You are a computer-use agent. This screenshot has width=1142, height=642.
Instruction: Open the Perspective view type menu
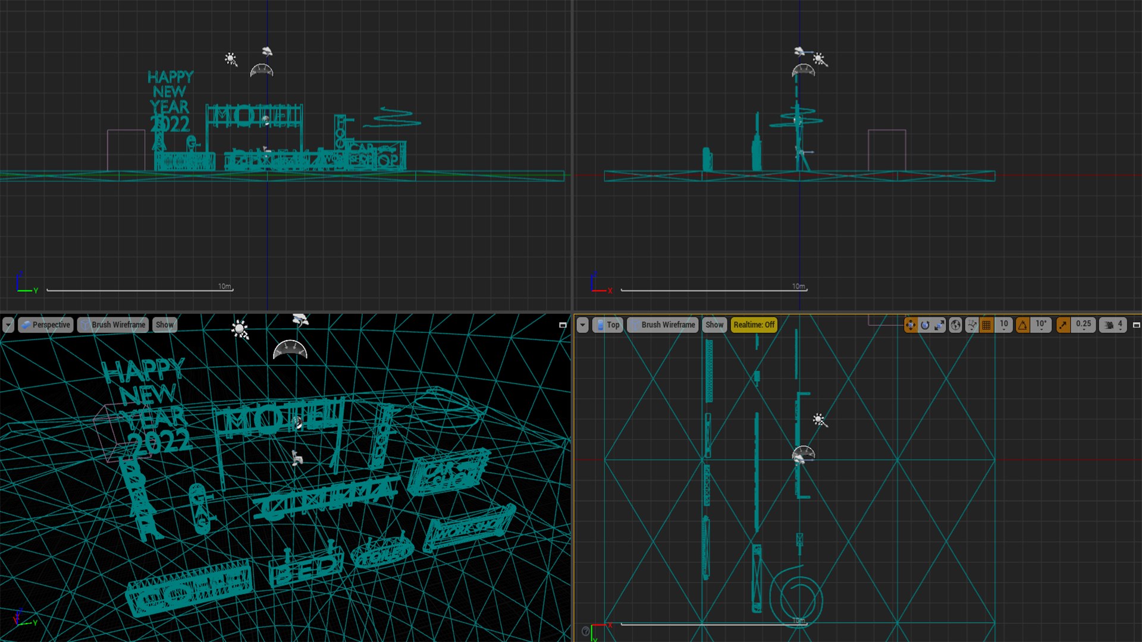coord(45,325)
